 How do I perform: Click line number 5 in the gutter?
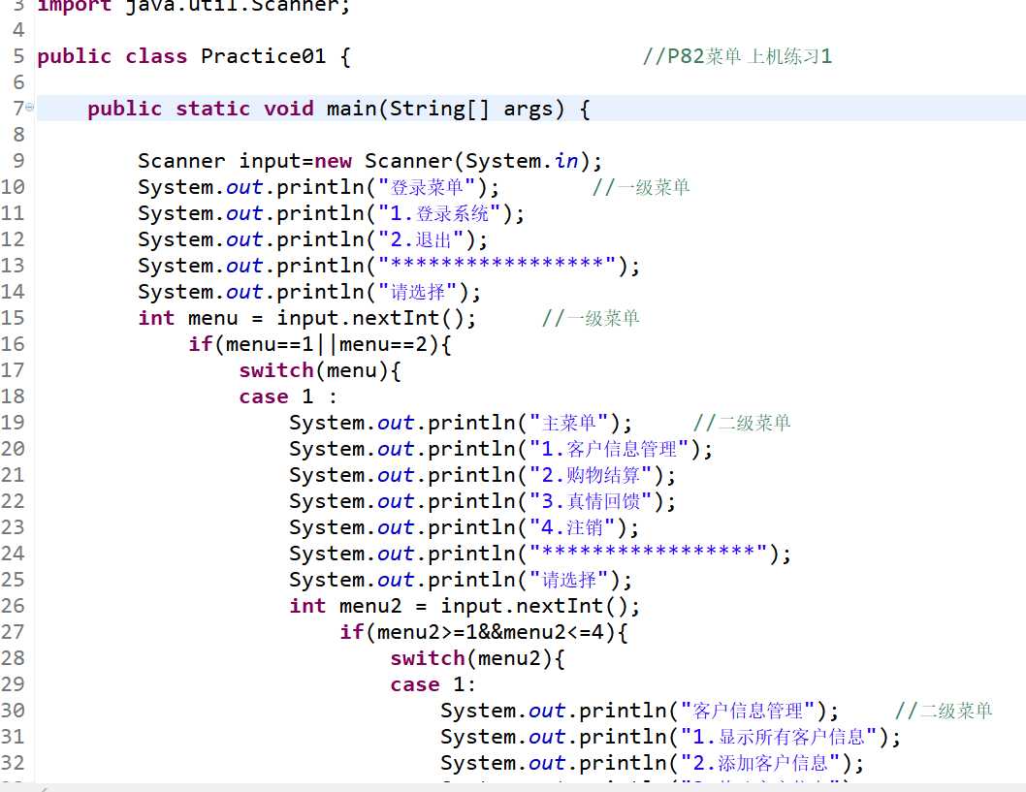click(18, 56)
